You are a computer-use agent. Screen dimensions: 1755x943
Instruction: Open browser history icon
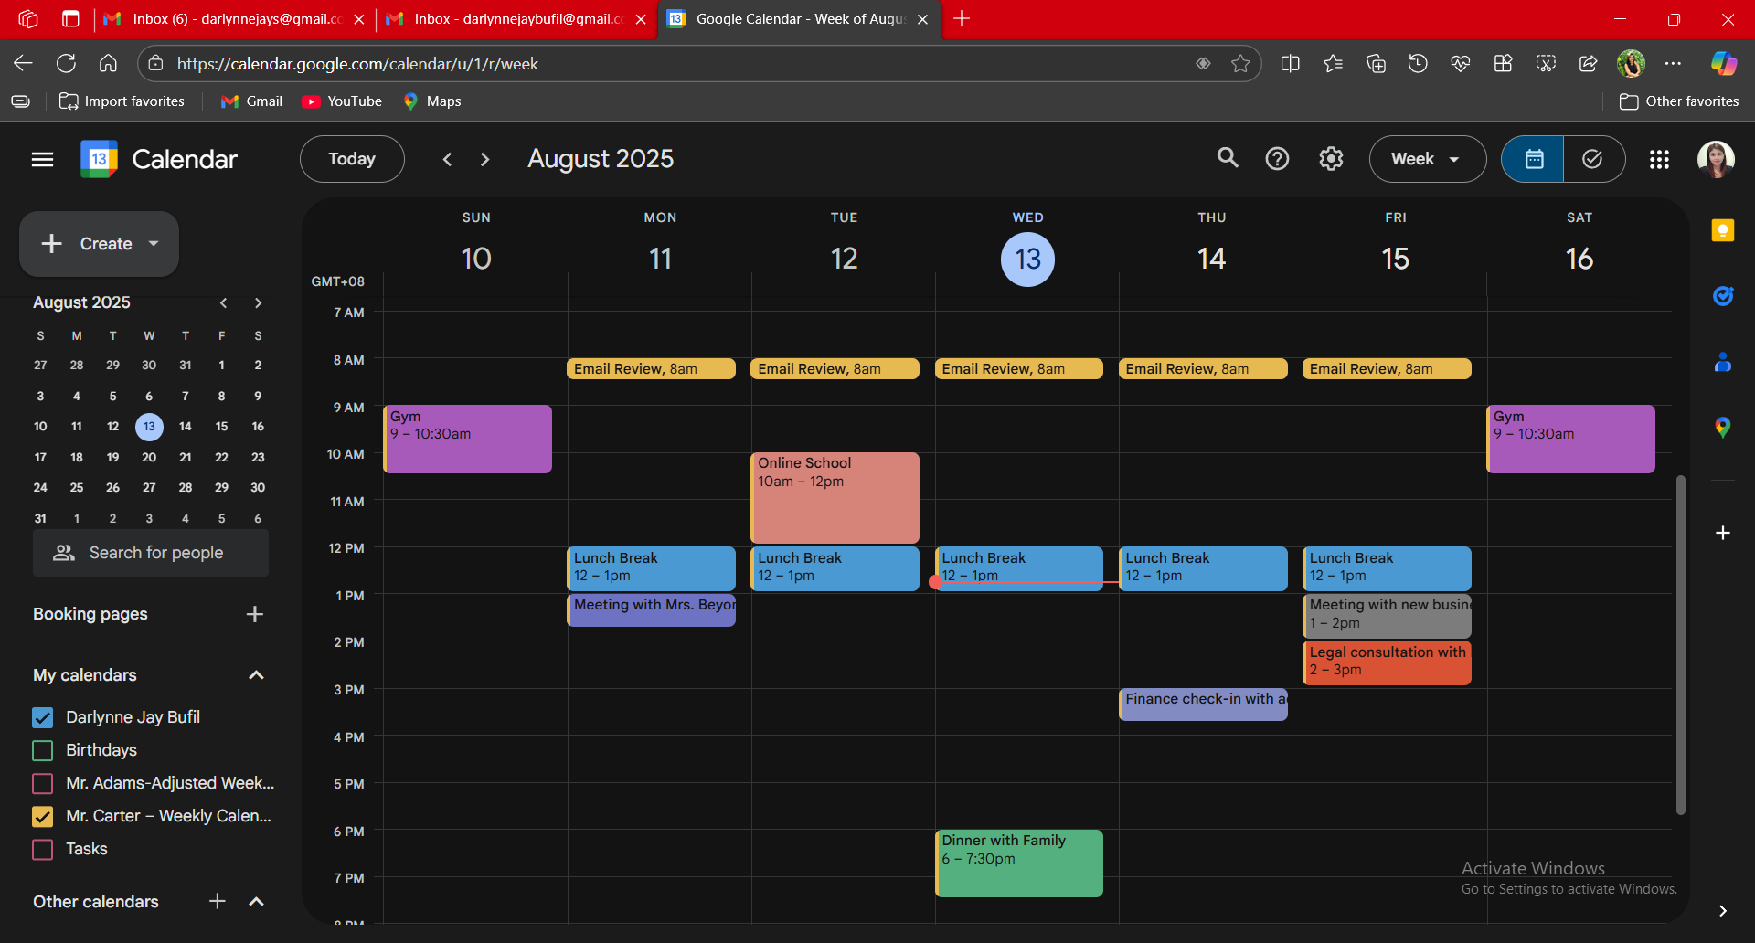pos(1418,63)
